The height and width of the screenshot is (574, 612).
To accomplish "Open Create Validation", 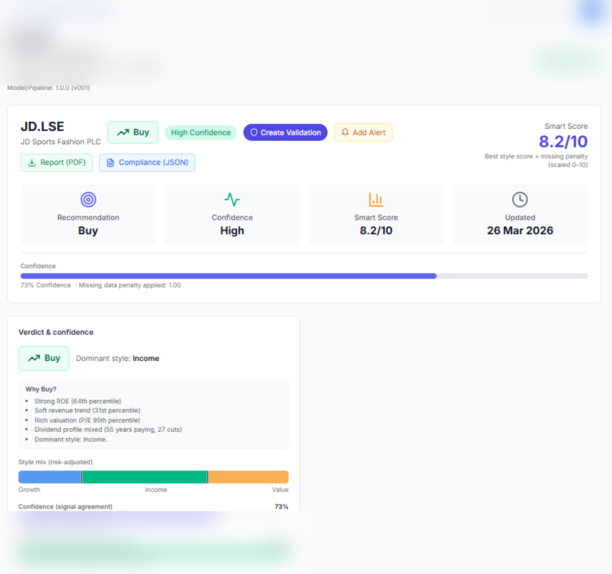I will pos(285,133).
